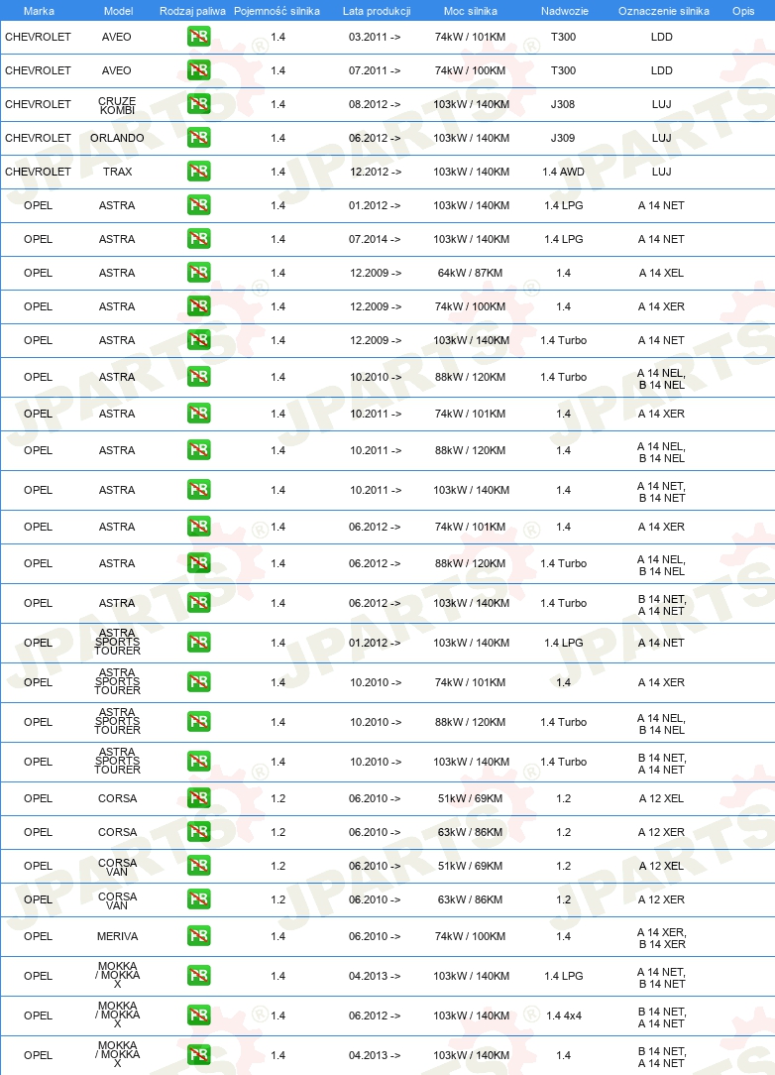Click the 1.4 AWD body cell
775x1075 pixels.
pyautogui.click(x=563, y=172)
